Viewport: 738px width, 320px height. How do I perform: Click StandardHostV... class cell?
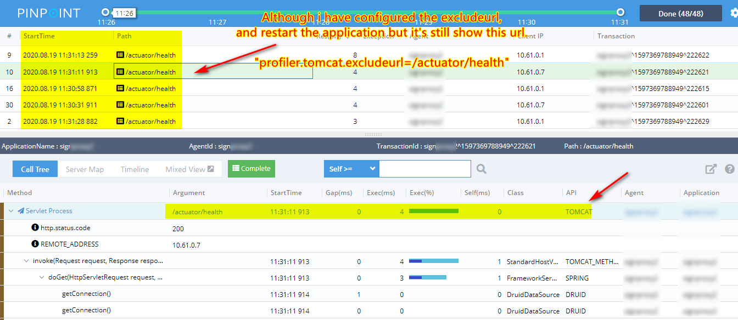tap(533, 262)
